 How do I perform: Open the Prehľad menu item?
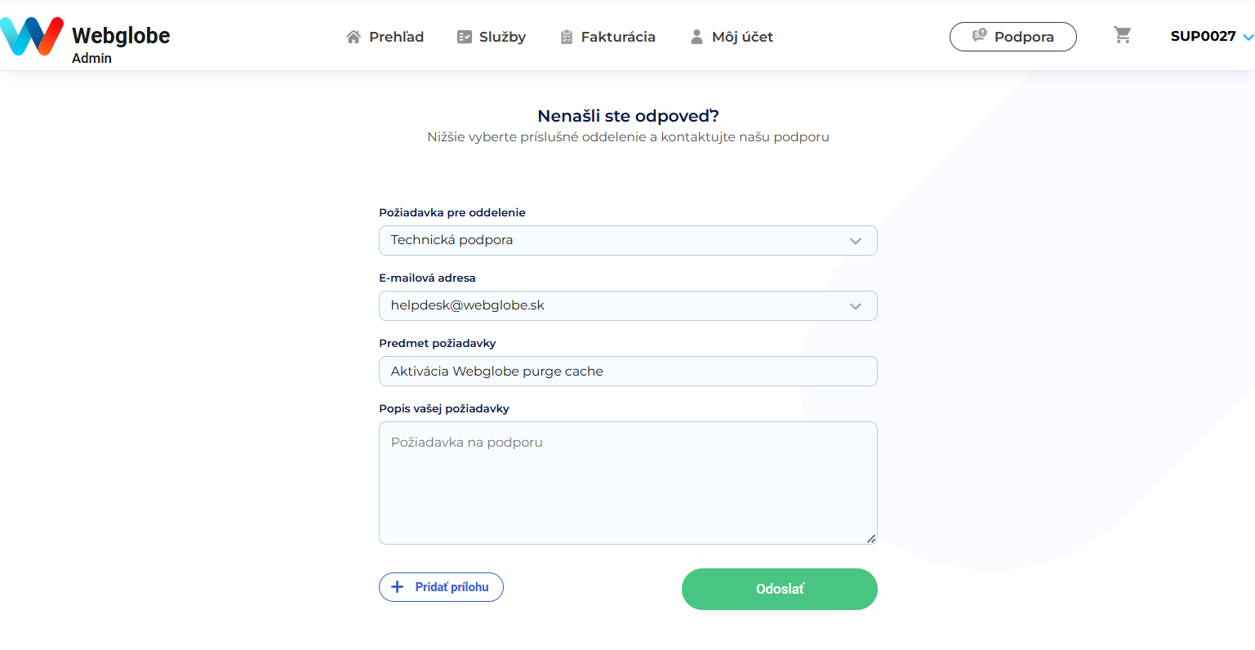coord(385,37)
